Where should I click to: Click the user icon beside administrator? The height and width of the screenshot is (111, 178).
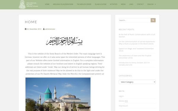(44, 29)
